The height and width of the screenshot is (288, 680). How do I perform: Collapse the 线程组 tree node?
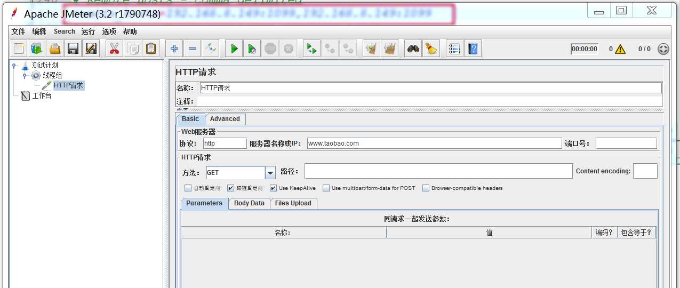pos(25,76)
